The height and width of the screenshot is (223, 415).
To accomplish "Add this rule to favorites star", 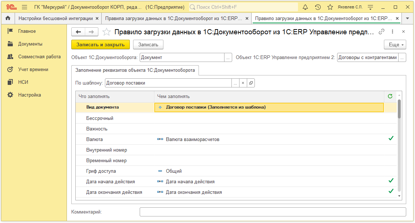I will [x=106, y=32].
